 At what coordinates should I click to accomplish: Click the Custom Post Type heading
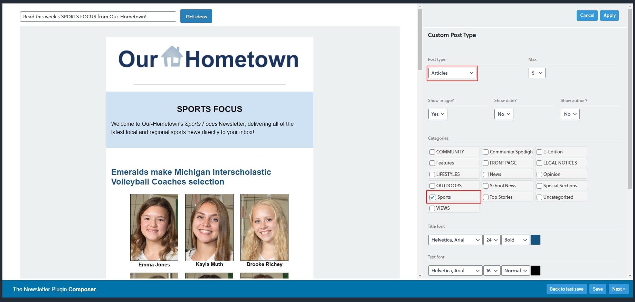click(452, 35)
